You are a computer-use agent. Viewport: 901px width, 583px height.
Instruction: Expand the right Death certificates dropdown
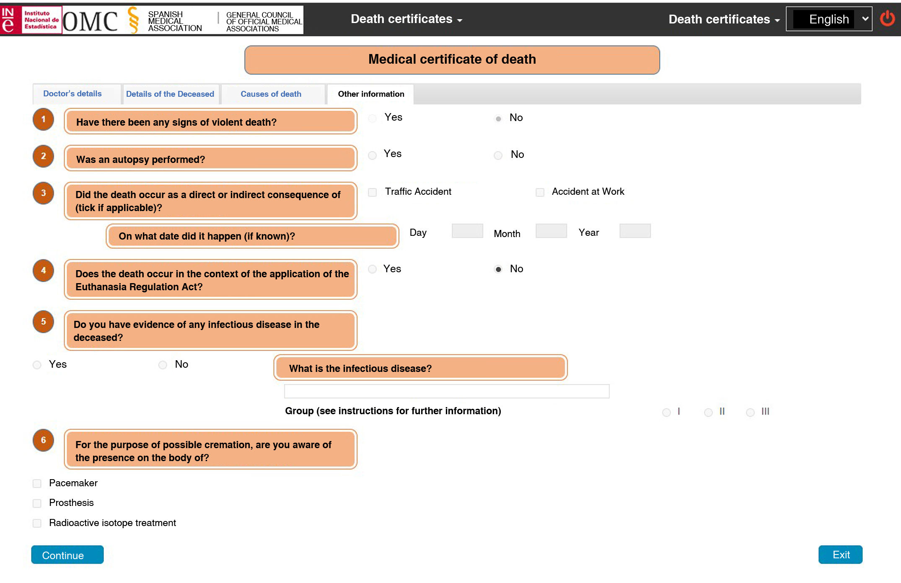[724, 19]
